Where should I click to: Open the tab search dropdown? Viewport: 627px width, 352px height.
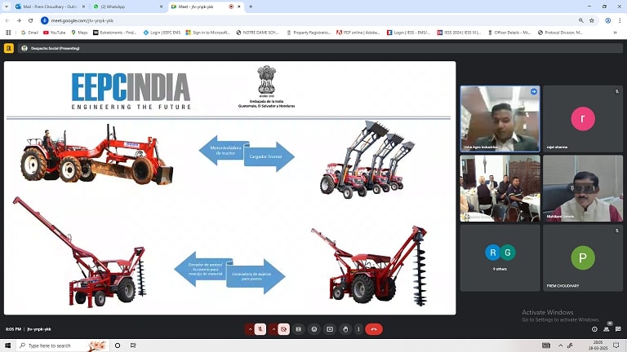[7, 7]
